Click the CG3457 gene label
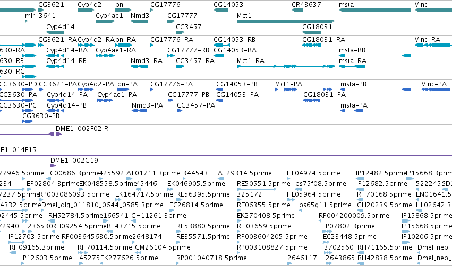The image size is (452, 266). pyautogui.click(x=189, y=26)
